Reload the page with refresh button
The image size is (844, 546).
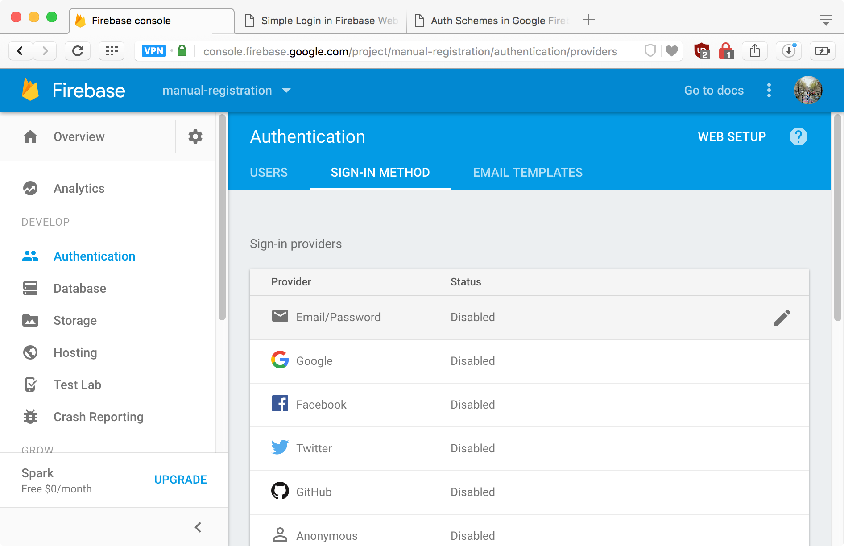click(x=78, y=51)
